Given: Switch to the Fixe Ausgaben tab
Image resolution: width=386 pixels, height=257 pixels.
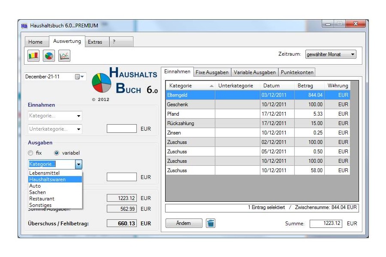Looking at the screenshot, I should pos(212,72).
